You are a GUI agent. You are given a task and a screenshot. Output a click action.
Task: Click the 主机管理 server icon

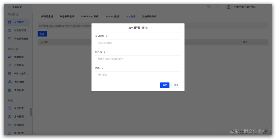(9, 90)
